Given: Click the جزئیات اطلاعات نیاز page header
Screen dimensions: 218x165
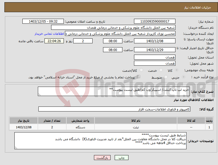Looking at the screenshot, I should point(198,7).
